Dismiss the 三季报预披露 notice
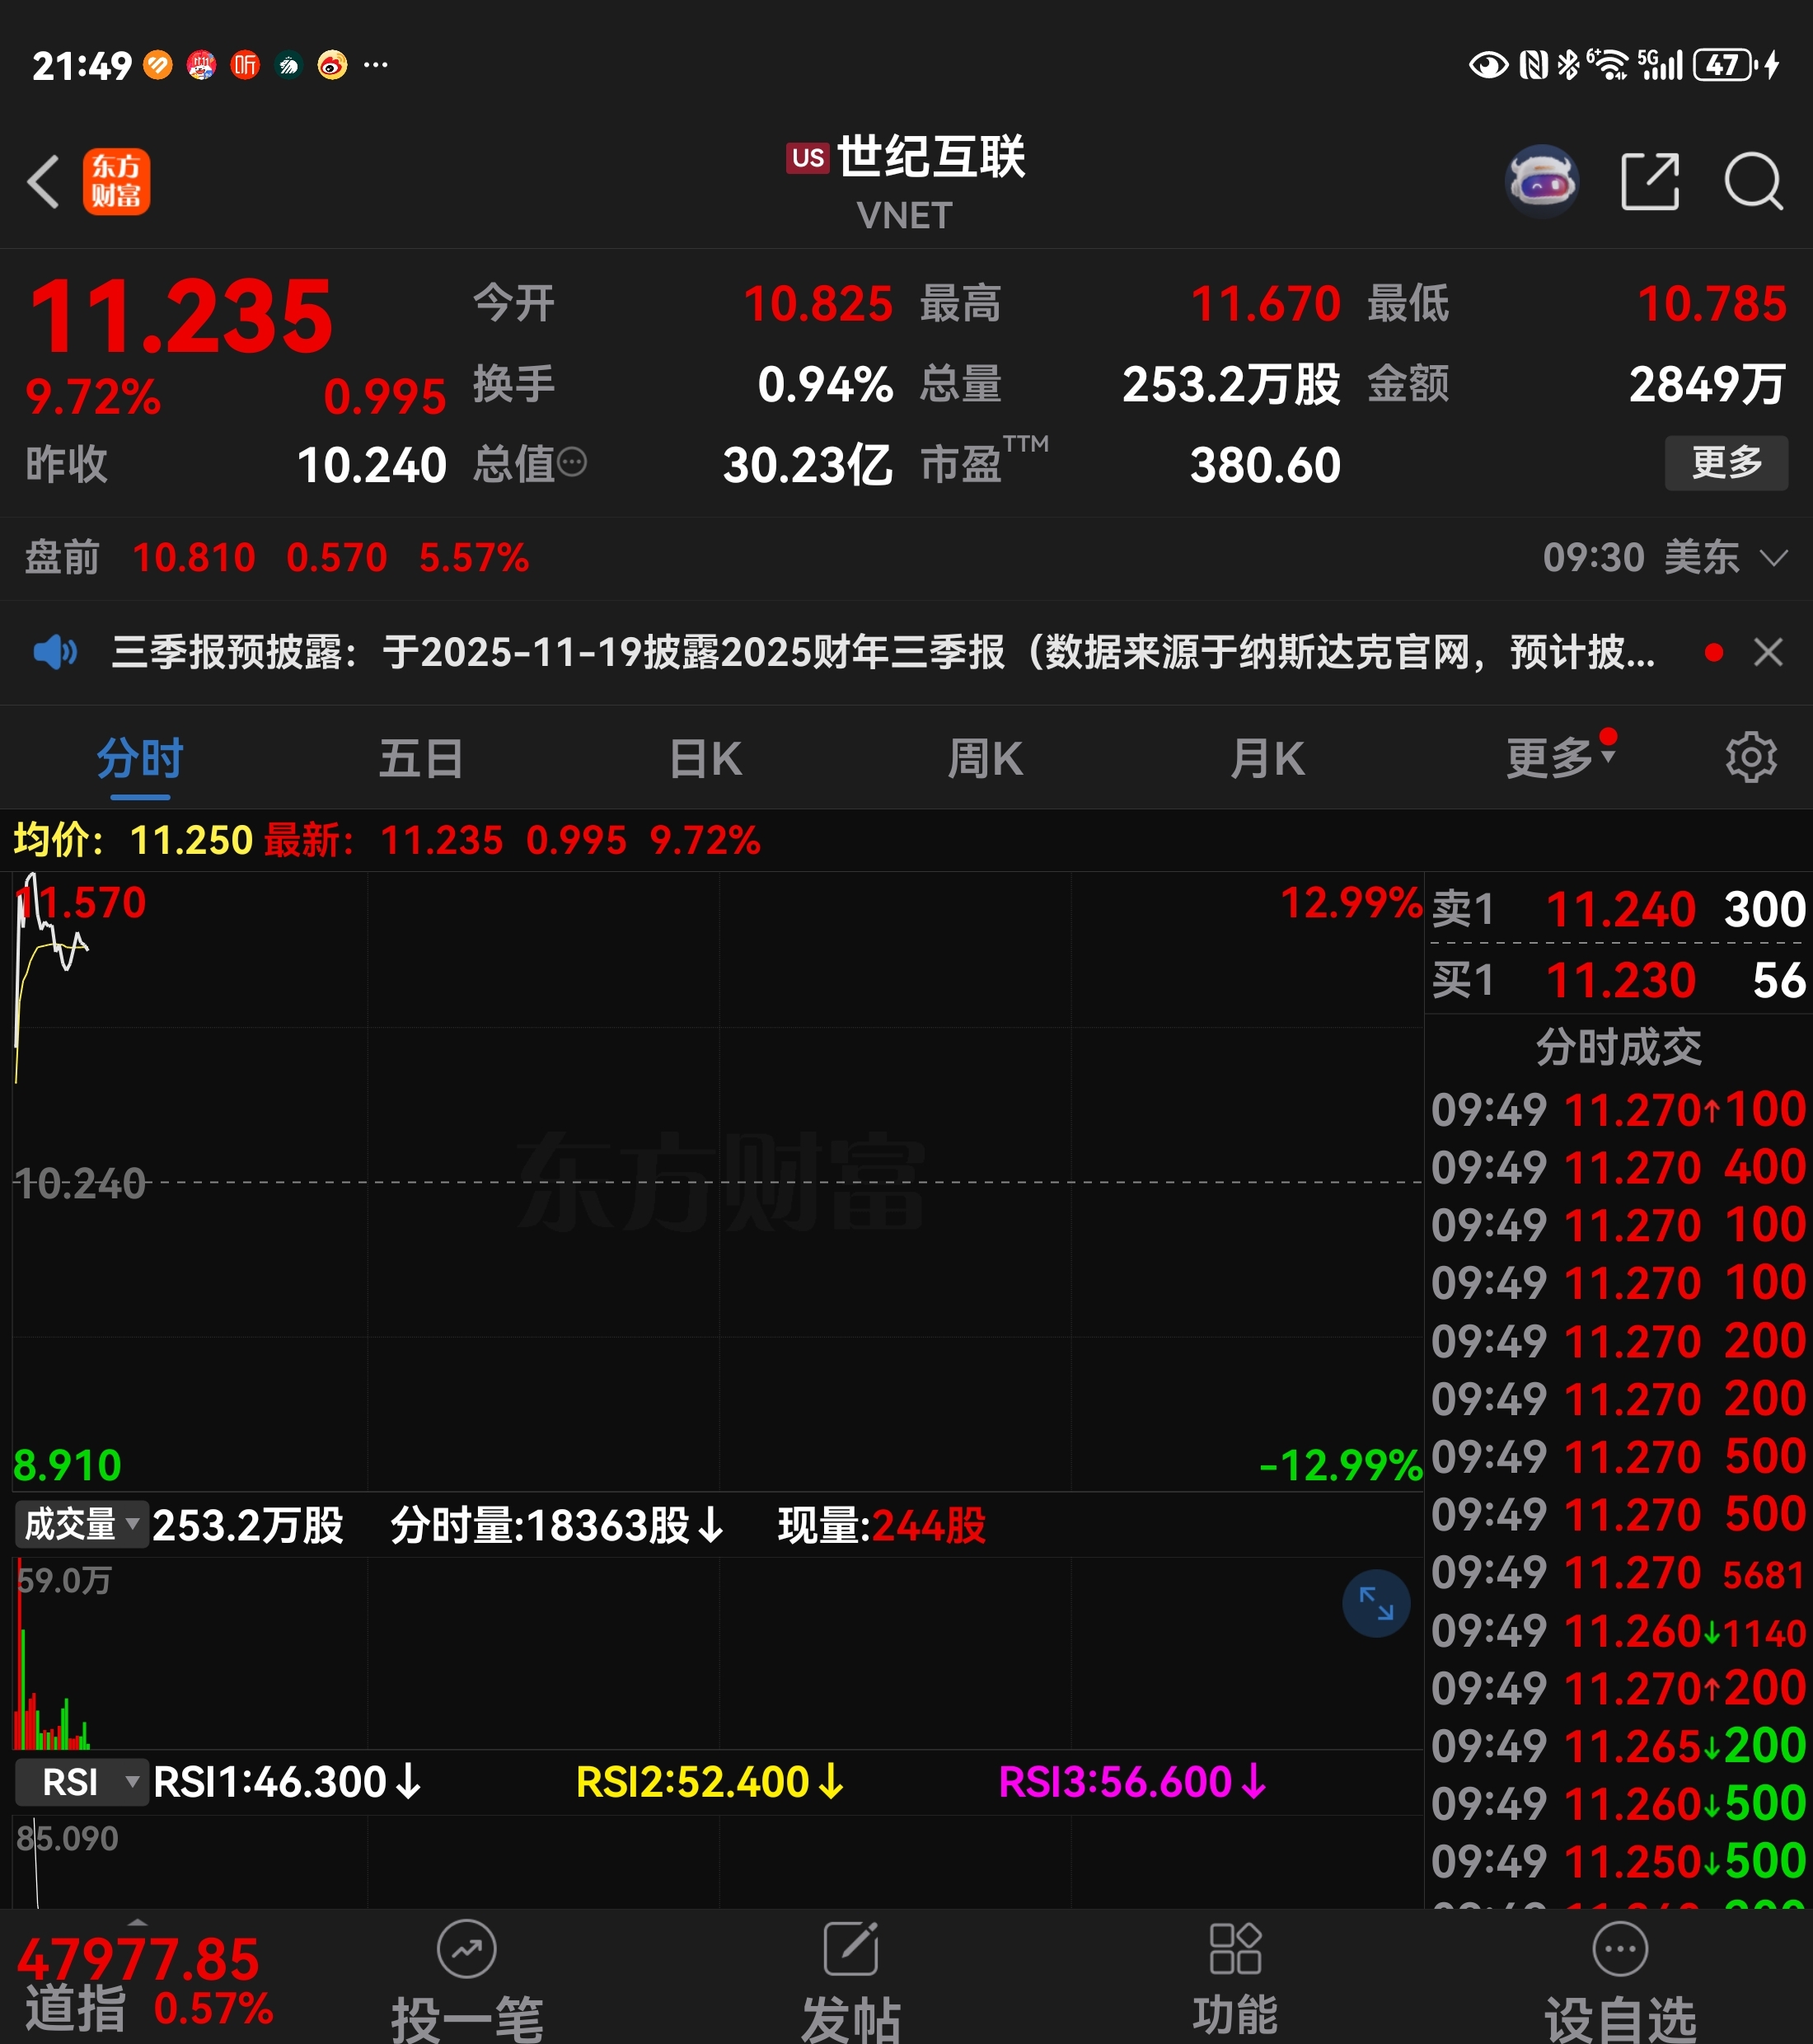Screen dimensions: 1813x2044 coord(1768,653)
